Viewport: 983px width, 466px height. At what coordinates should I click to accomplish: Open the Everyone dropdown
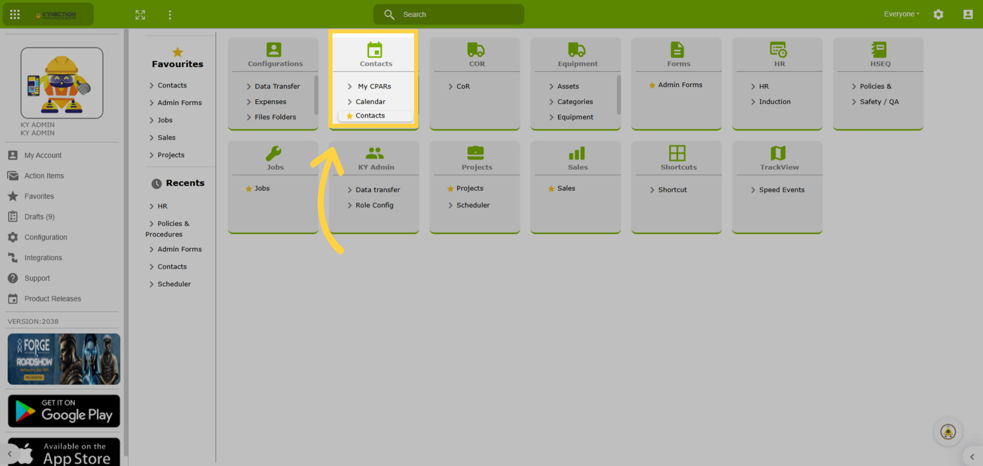pyautogui.click(x=901, y=14)
